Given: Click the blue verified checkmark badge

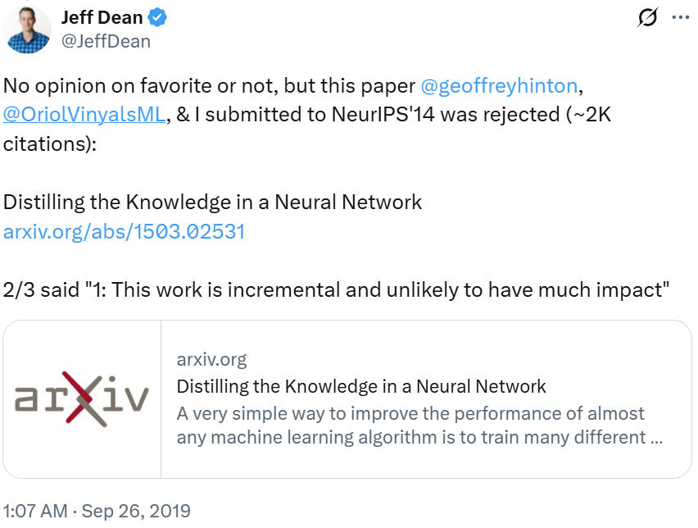Looking at the screenshot, I should pyautogui.click(x=157, y=18).
